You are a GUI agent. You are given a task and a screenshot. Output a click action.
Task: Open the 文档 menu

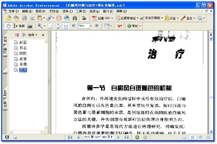pyautogui.click(x=54, y=11)
